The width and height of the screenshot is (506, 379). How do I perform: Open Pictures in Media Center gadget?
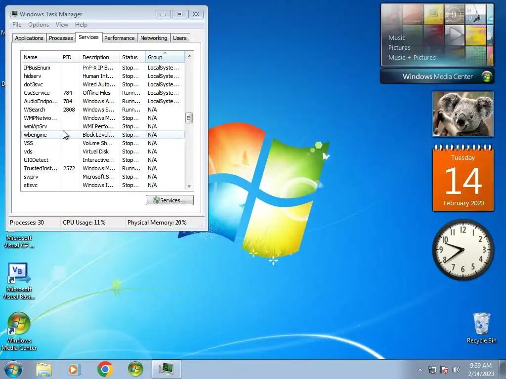(x=399, y=48)
